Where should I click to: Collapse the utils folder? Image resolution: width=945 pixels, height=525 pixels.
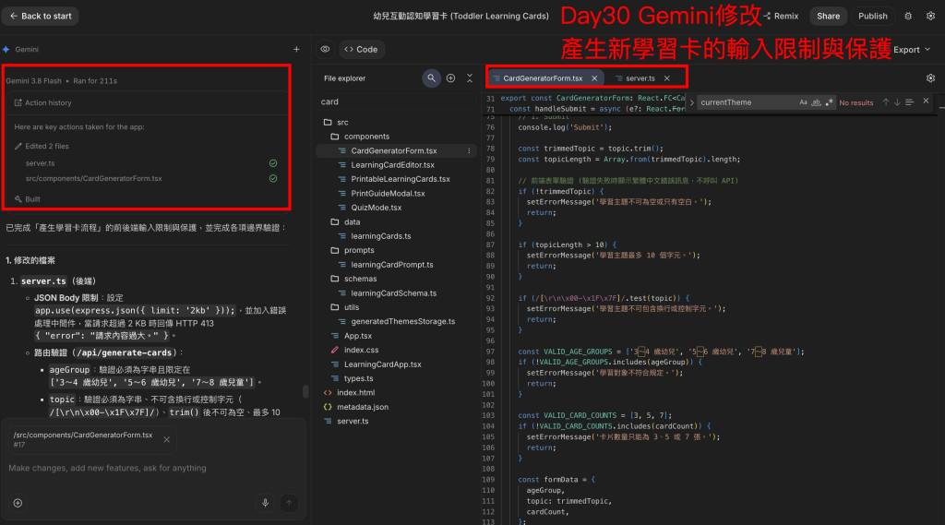(345, 307)
